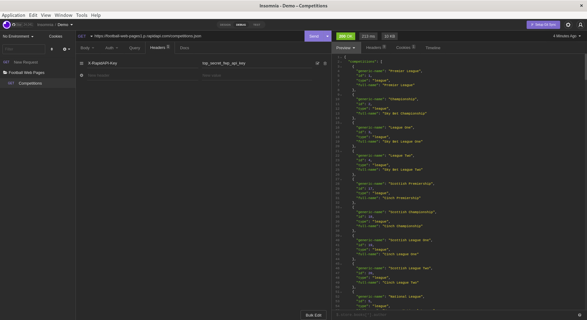Delete the X-RapidAPI-Key header via trash icon
This screenshot has height=320, width=587.
tap(325, 63)
